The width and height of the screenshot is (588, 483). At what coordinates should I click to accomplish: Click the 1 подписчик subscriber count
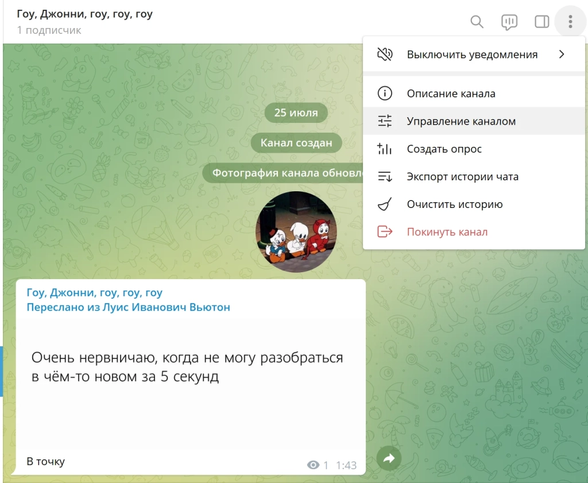(49, 30)
